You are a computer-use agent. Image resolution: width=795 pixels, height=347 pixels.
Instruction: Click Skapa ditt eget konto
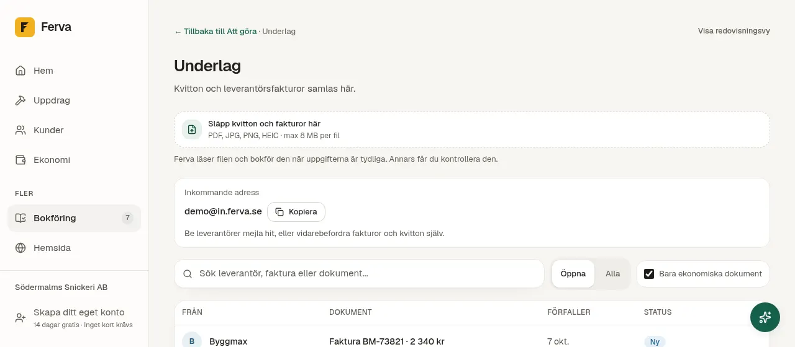79,312
